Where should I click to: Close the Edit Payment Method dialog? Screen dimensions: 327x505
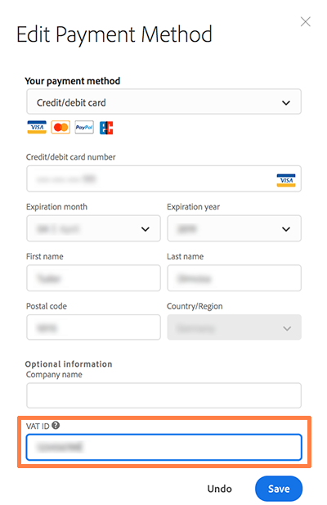pos(305,21)
